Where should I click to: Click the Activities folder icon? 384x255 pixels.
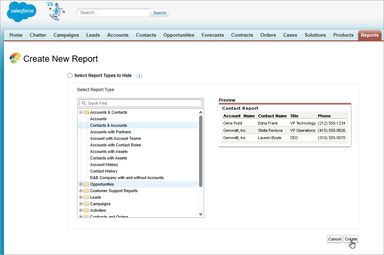click(x=86, y=210)
